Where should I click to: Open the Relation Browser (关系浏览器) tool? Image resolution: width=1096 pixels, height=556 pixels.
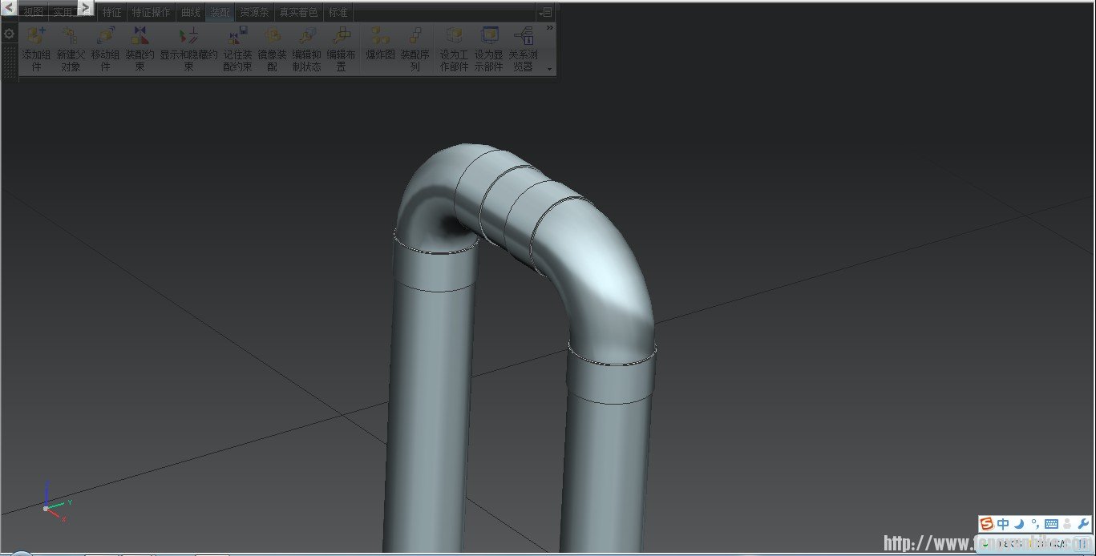(523, 37)
